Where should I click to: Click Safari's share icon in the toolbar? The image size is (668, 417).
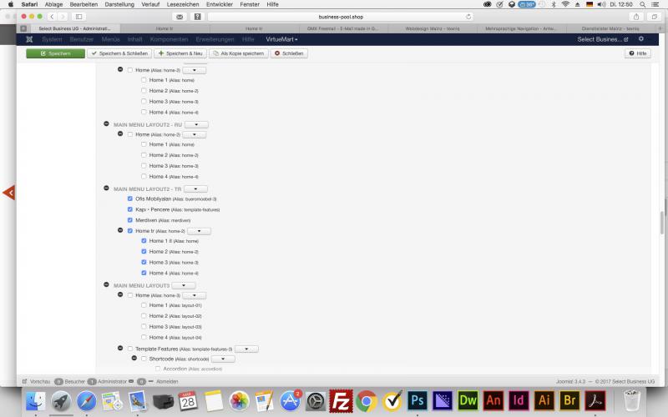coord(636,16)
